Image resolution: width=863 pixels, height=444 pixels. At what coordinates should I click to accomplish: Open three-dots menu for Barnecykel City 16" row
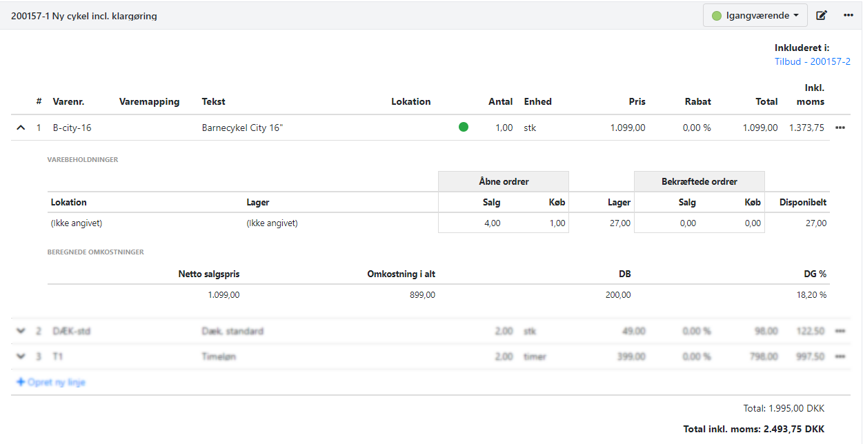[x=840, y=128]
